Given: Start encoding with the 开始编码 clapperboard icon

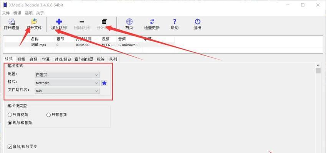Looking at the screenshot, I should (x=104, y=21).
